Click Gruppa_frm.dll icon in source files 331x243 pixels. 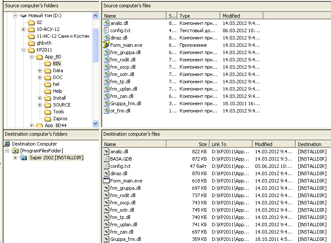point(107,103)
